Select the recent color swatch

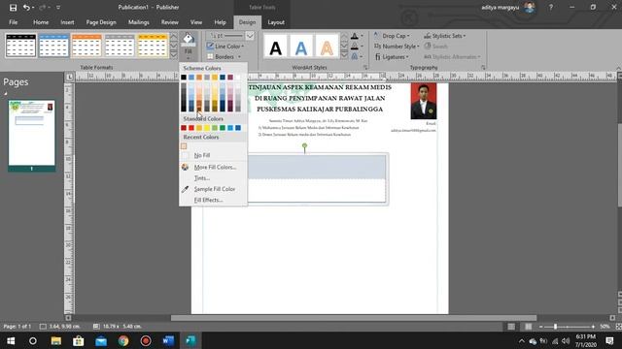pyautogui.click(x=184, y=146)
